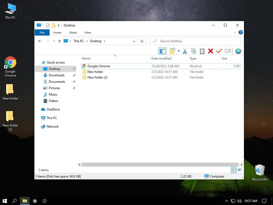Screen dimensions: 273x205
Task: Click File Explorer taskbar icon
Action: pyautogui.click(x=25, y=201)
